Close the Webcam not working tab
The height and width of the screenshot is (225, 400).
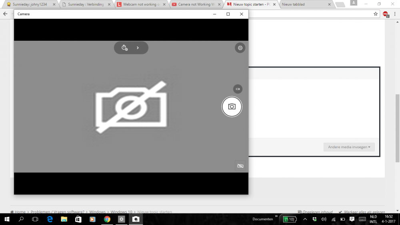[164, 4]
